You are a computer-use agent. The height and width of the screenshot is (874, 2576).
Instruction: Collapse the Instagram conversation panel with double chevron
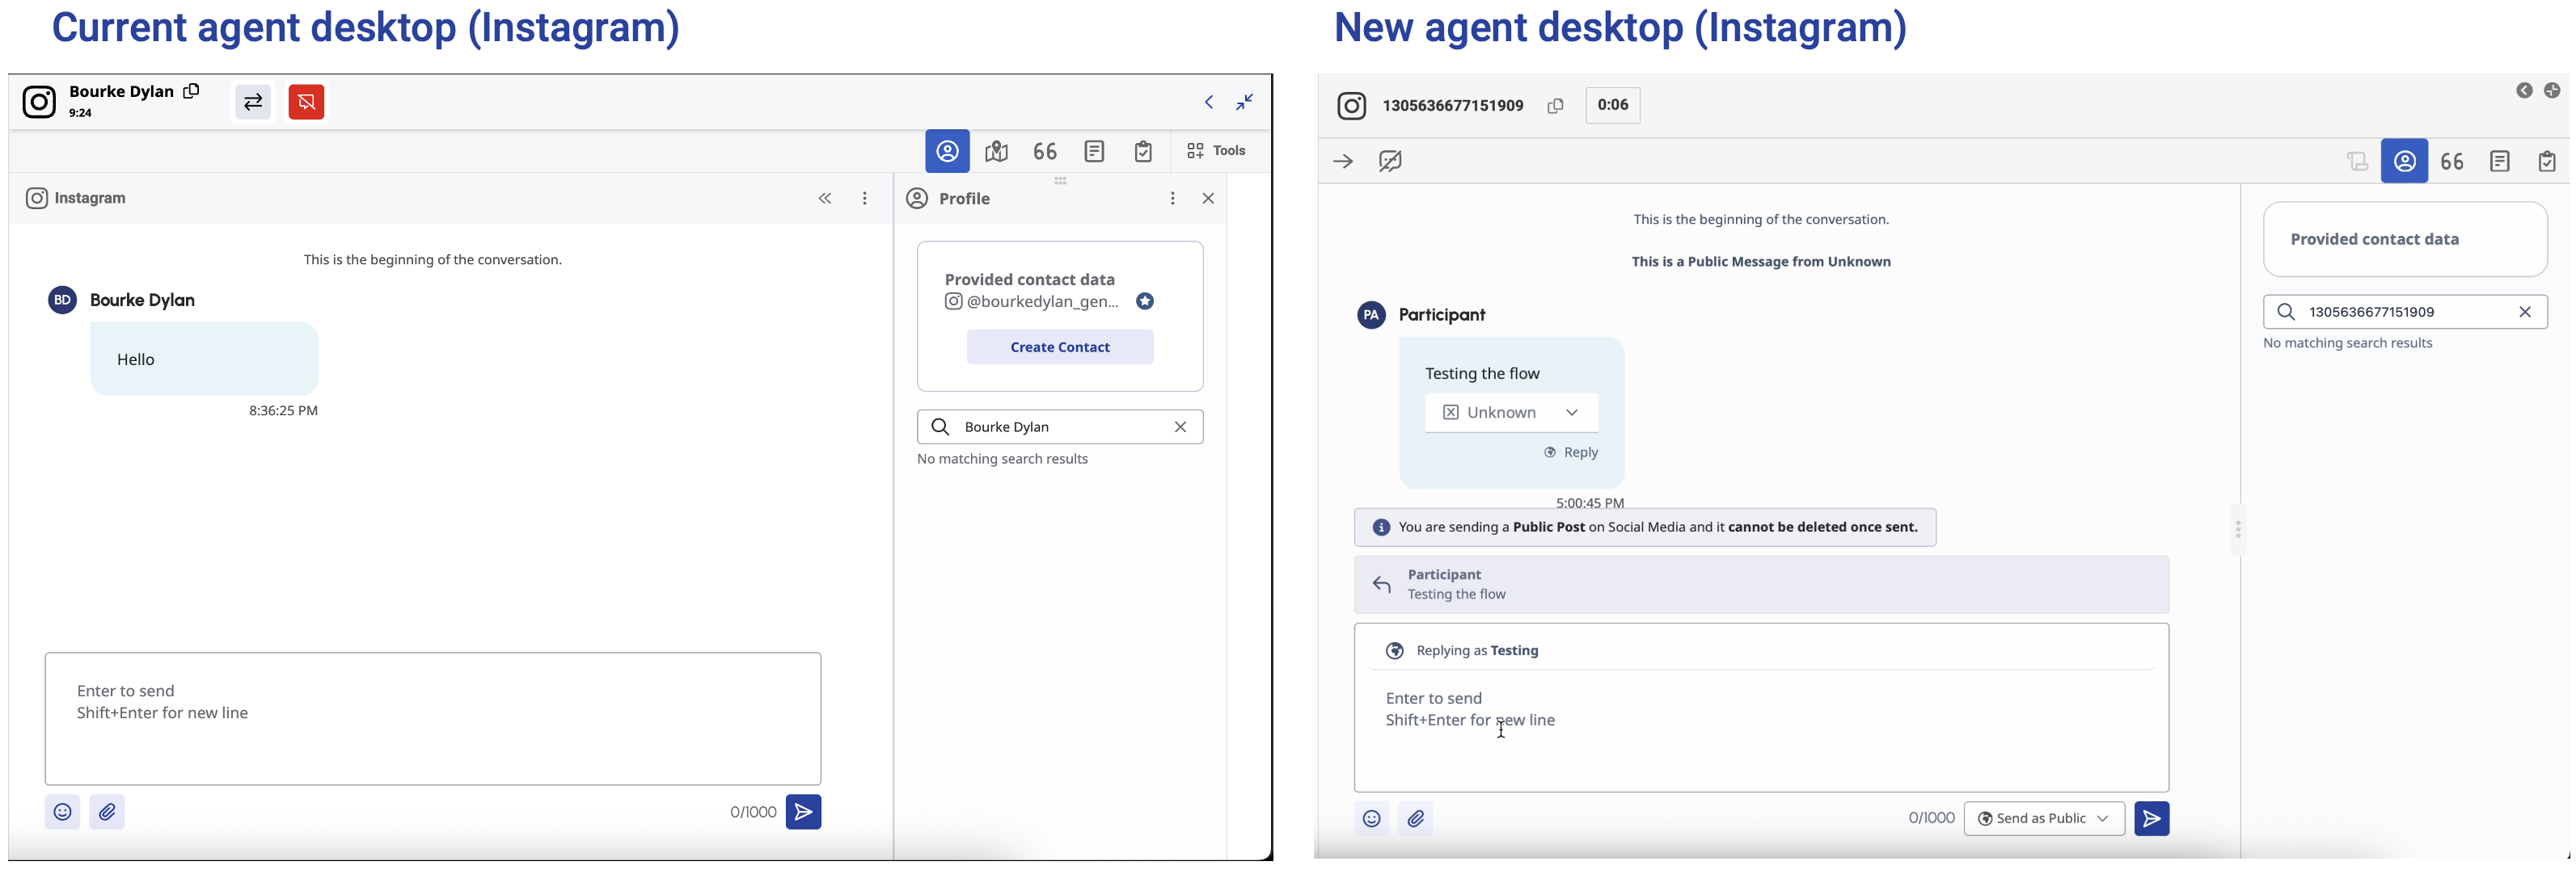[825, 198]
